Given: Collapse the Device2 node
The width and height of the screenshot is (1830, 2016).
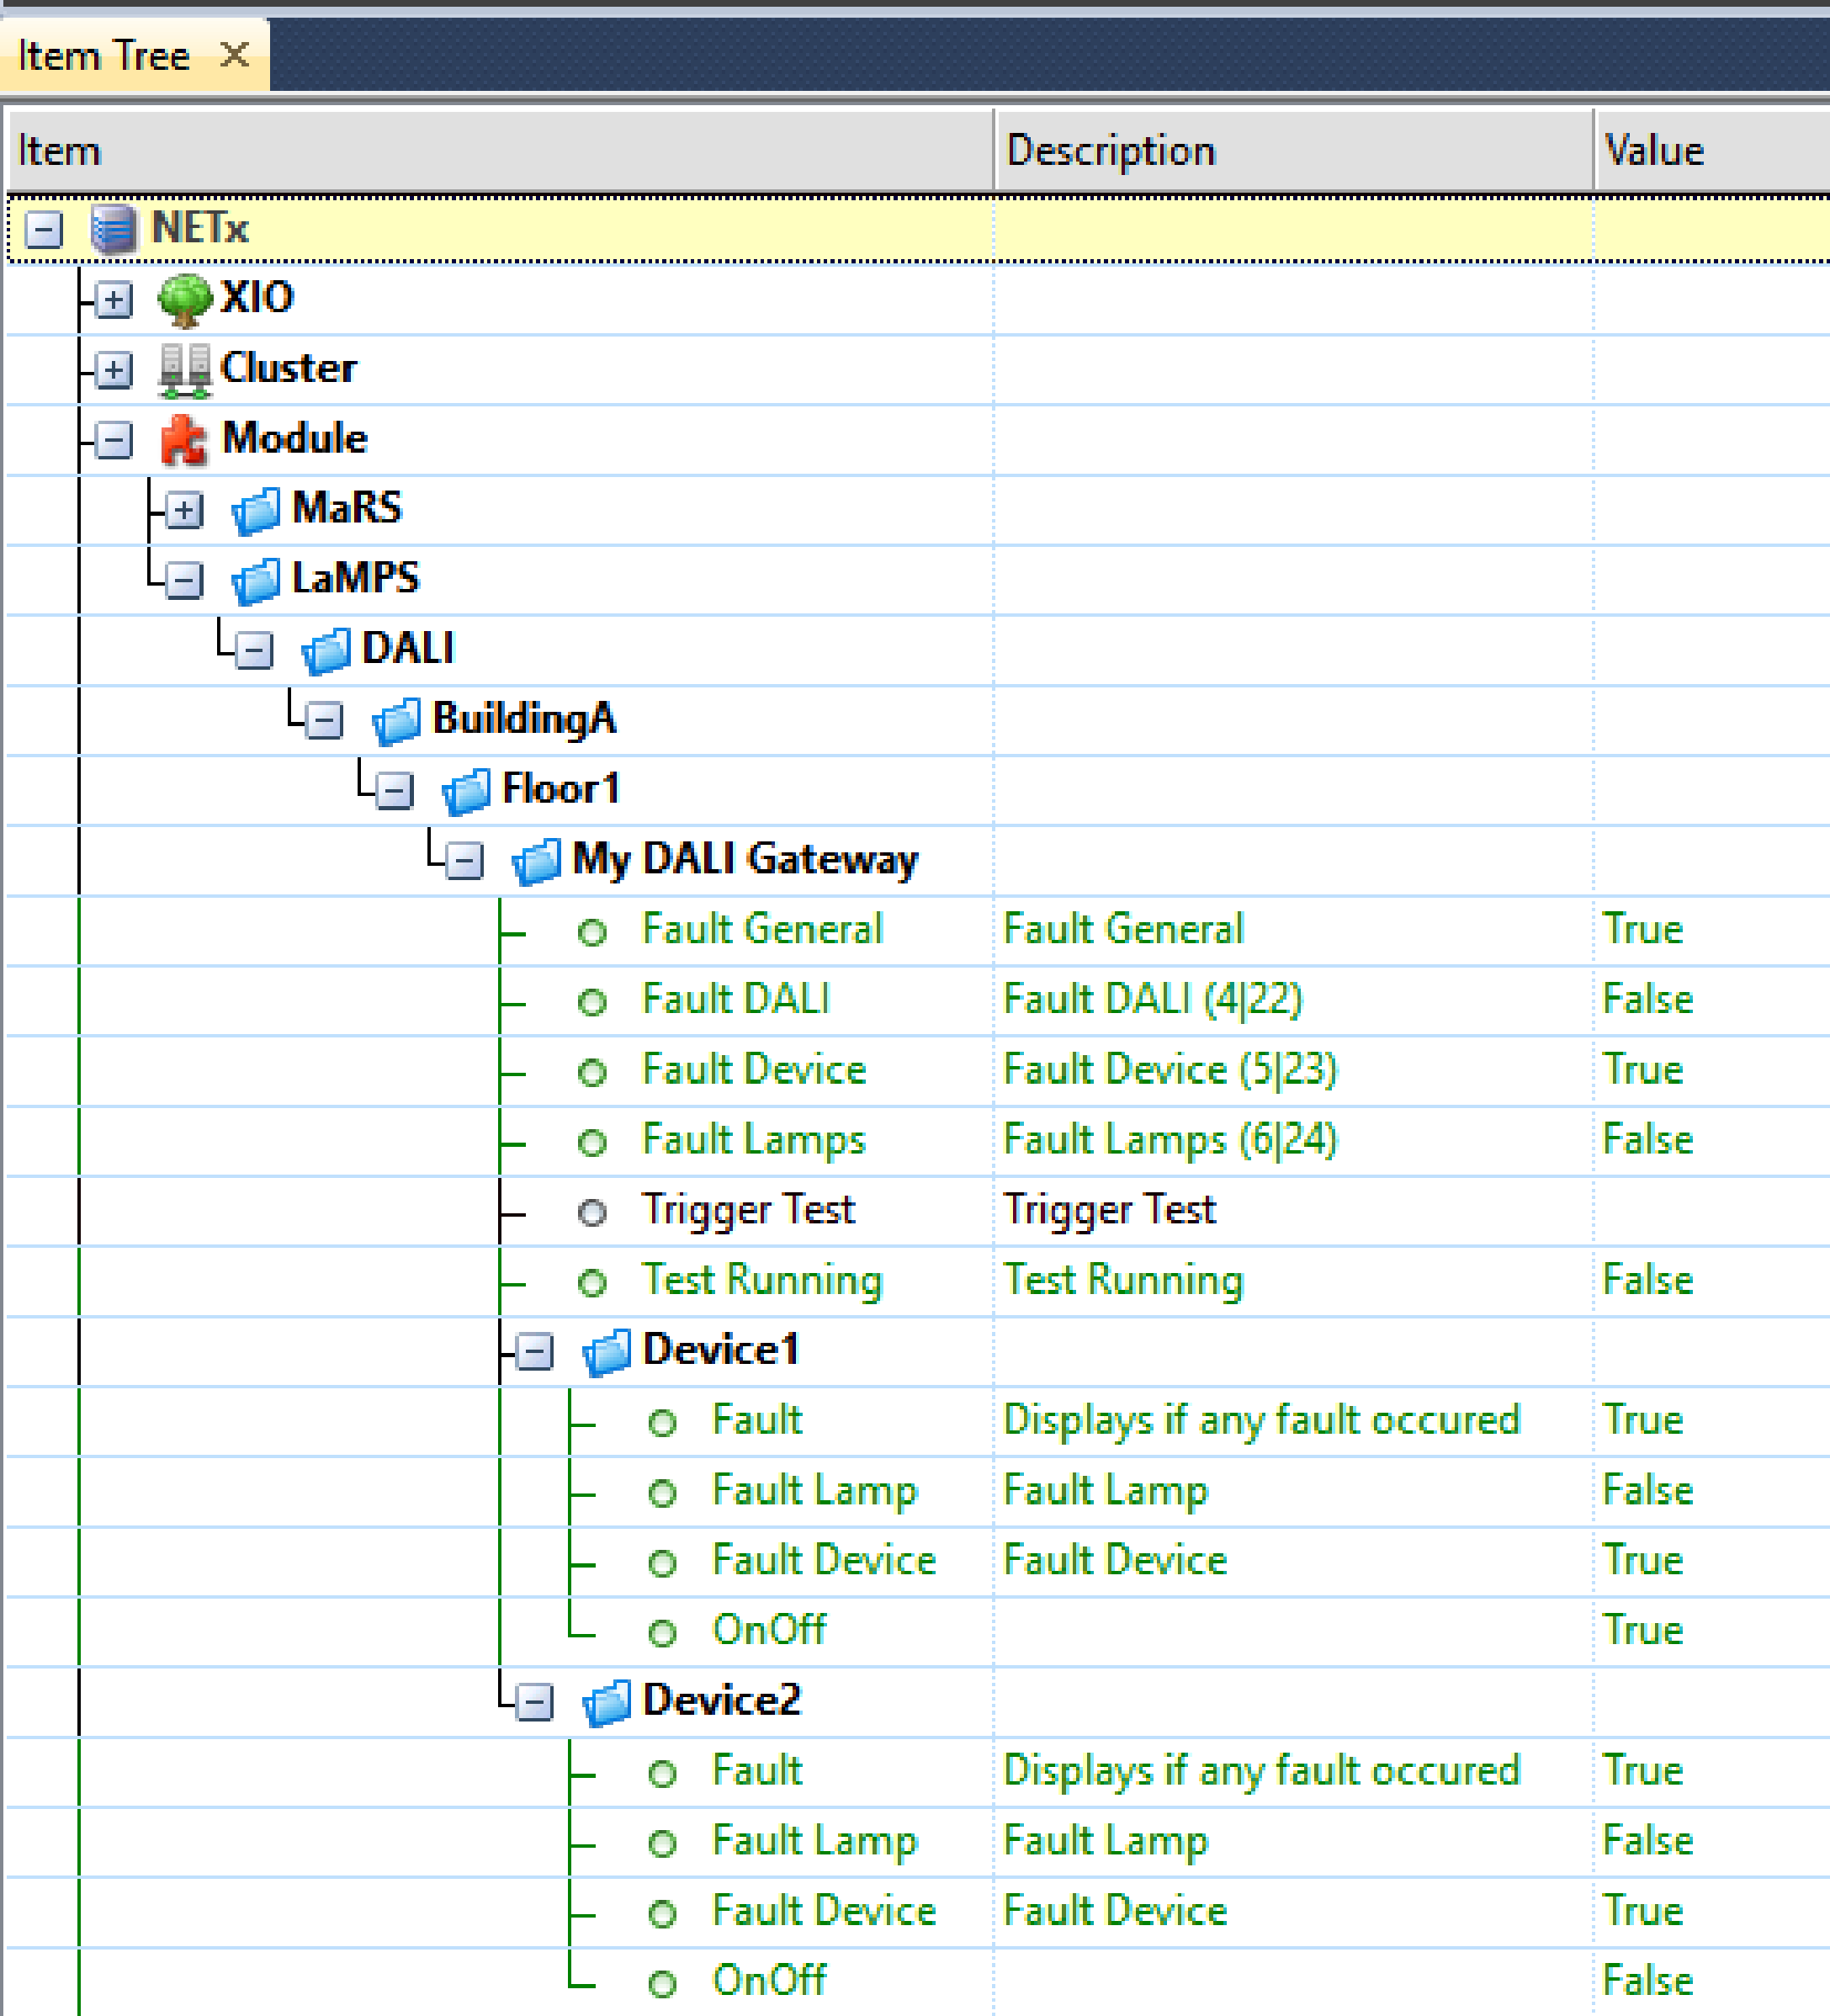Looking at the screenshot, I should (535, 1702).
